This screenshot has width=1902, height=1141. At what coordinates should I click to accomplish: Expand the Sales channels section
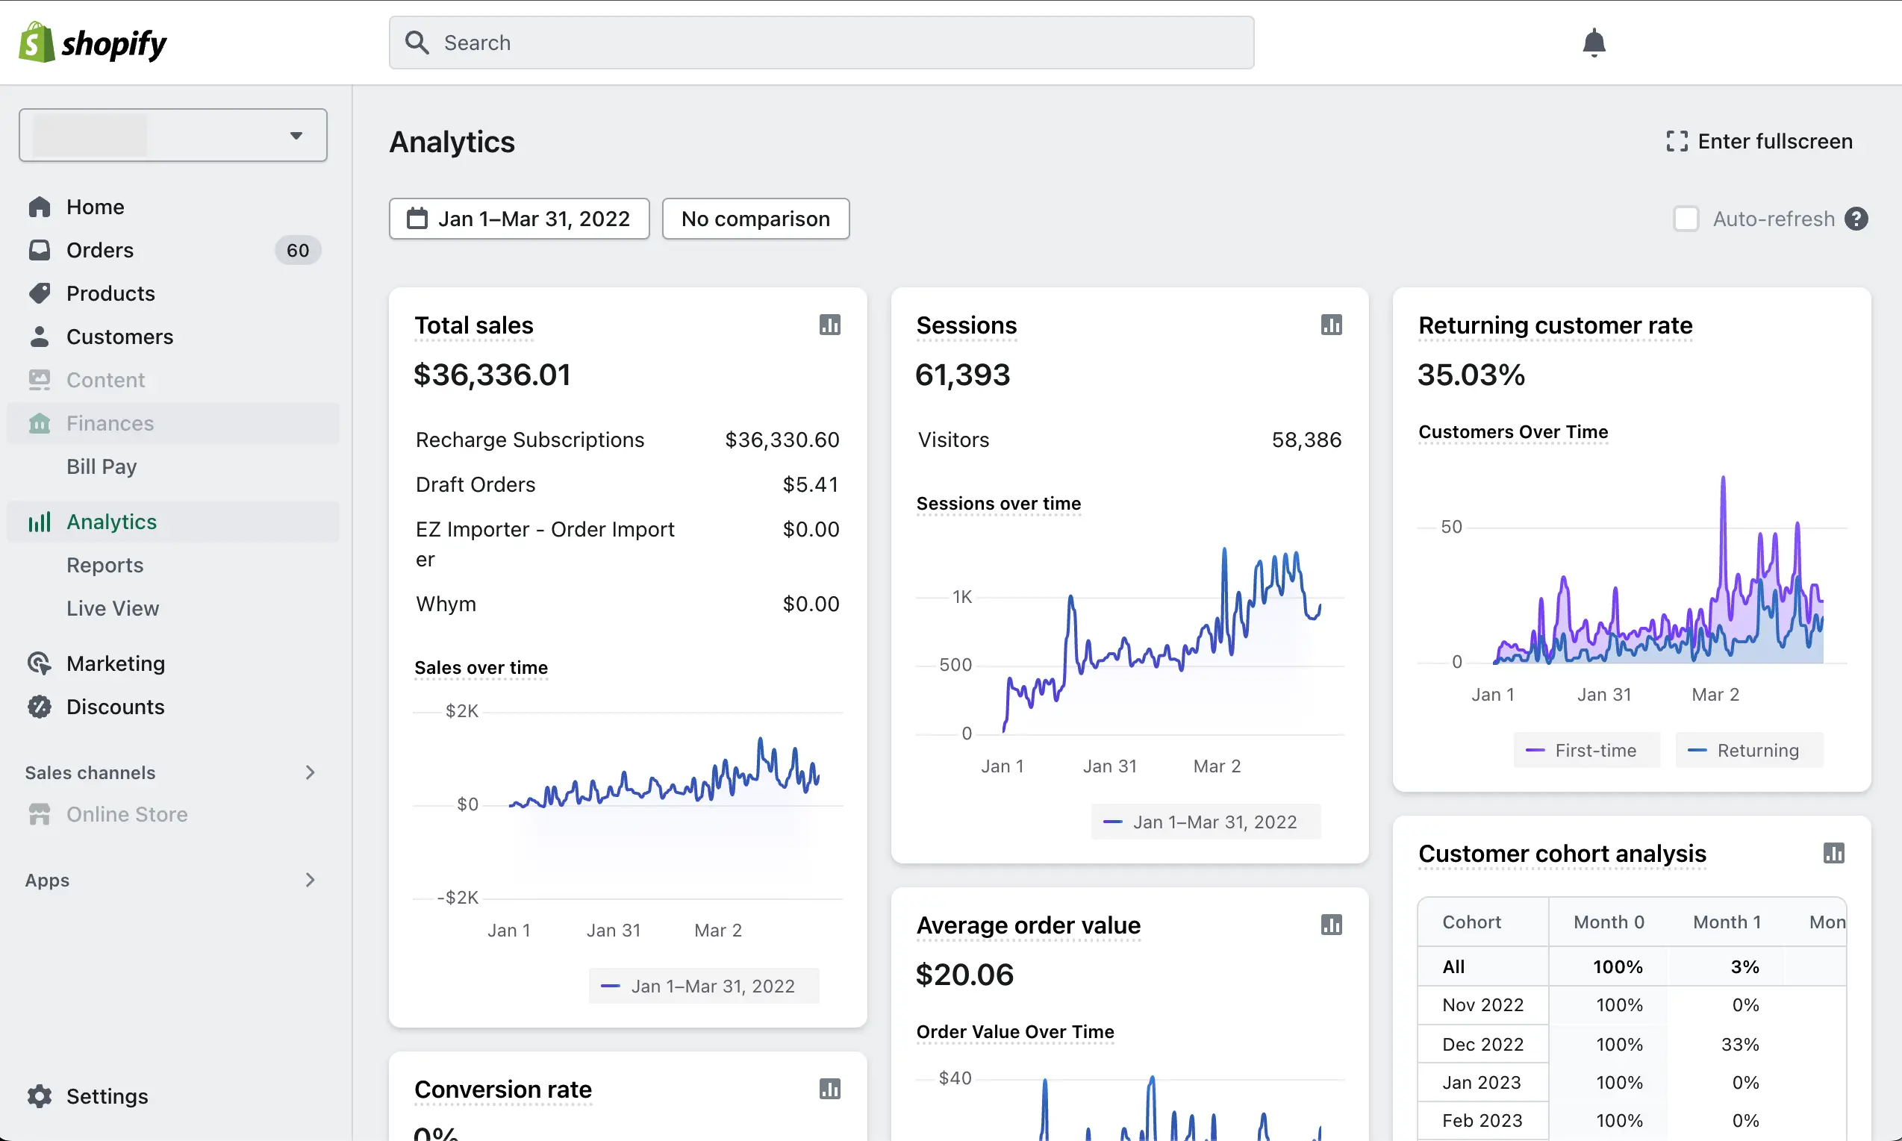(x=310, y=772)
